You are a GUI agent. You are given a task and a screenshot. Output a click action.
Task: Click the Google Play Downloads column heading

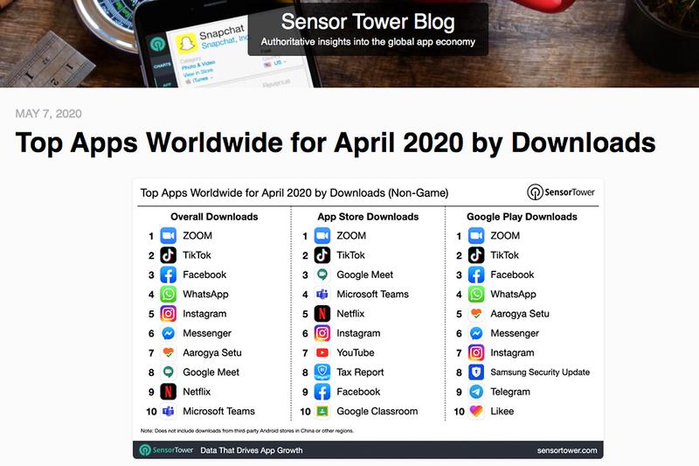pos(522,217)
